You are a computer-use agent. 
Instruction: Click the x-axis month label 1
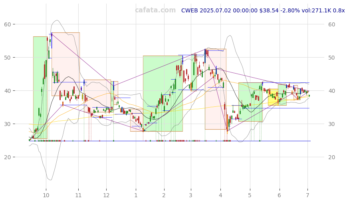pyautogui.click(x=136, y=195)
